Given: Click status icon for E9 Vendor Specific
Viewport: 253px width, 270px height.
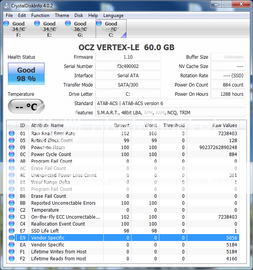Looking at the screenshot, I should coord(12,238).
